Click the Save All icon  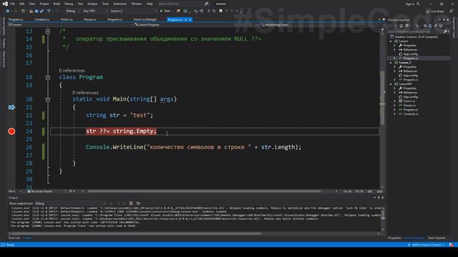point(42,11)
